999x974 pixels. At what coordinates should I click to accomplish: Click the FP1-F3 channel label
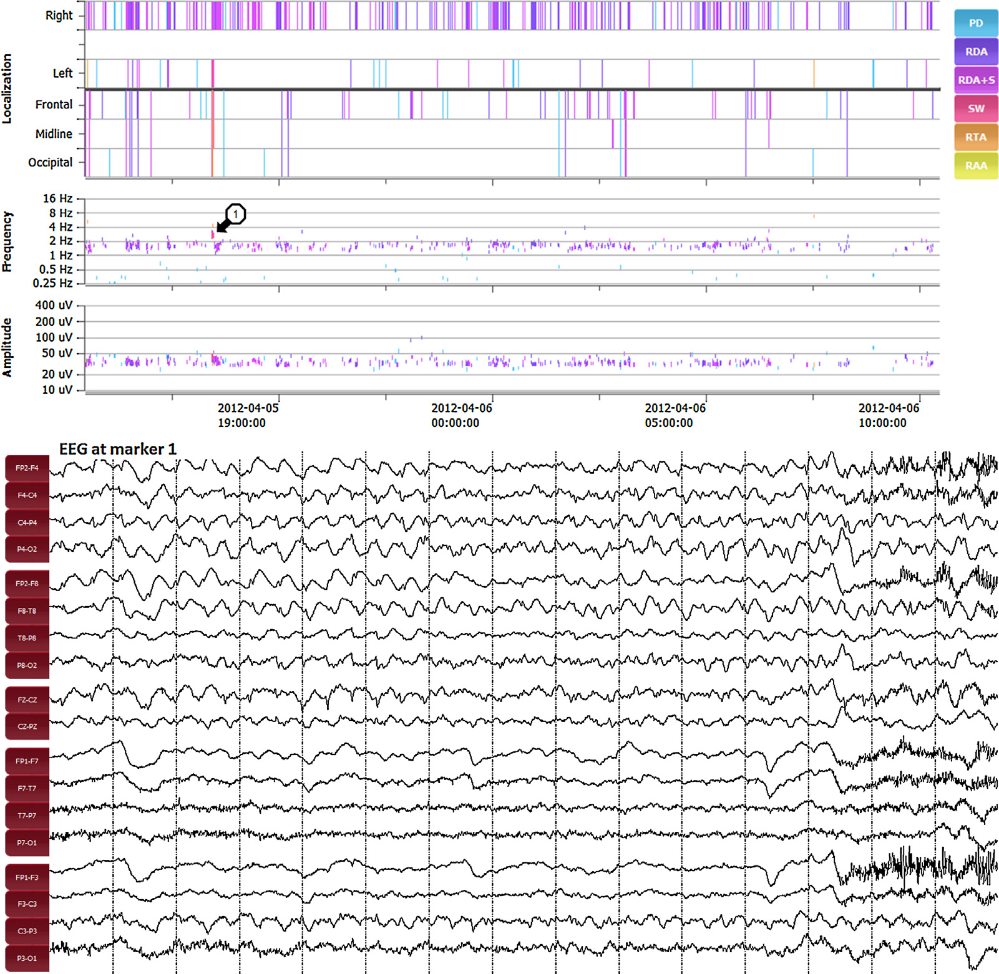pyautogui.click(x=27, y=877)
